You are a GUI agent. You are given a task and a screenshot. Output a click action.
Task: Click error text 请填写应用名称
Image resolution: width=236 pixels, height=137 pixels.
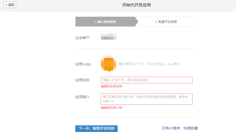111,86
